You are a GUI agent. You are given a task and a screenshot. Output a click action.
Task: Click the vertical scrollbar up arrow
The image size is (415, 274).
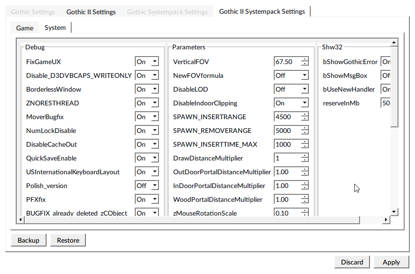394,42
